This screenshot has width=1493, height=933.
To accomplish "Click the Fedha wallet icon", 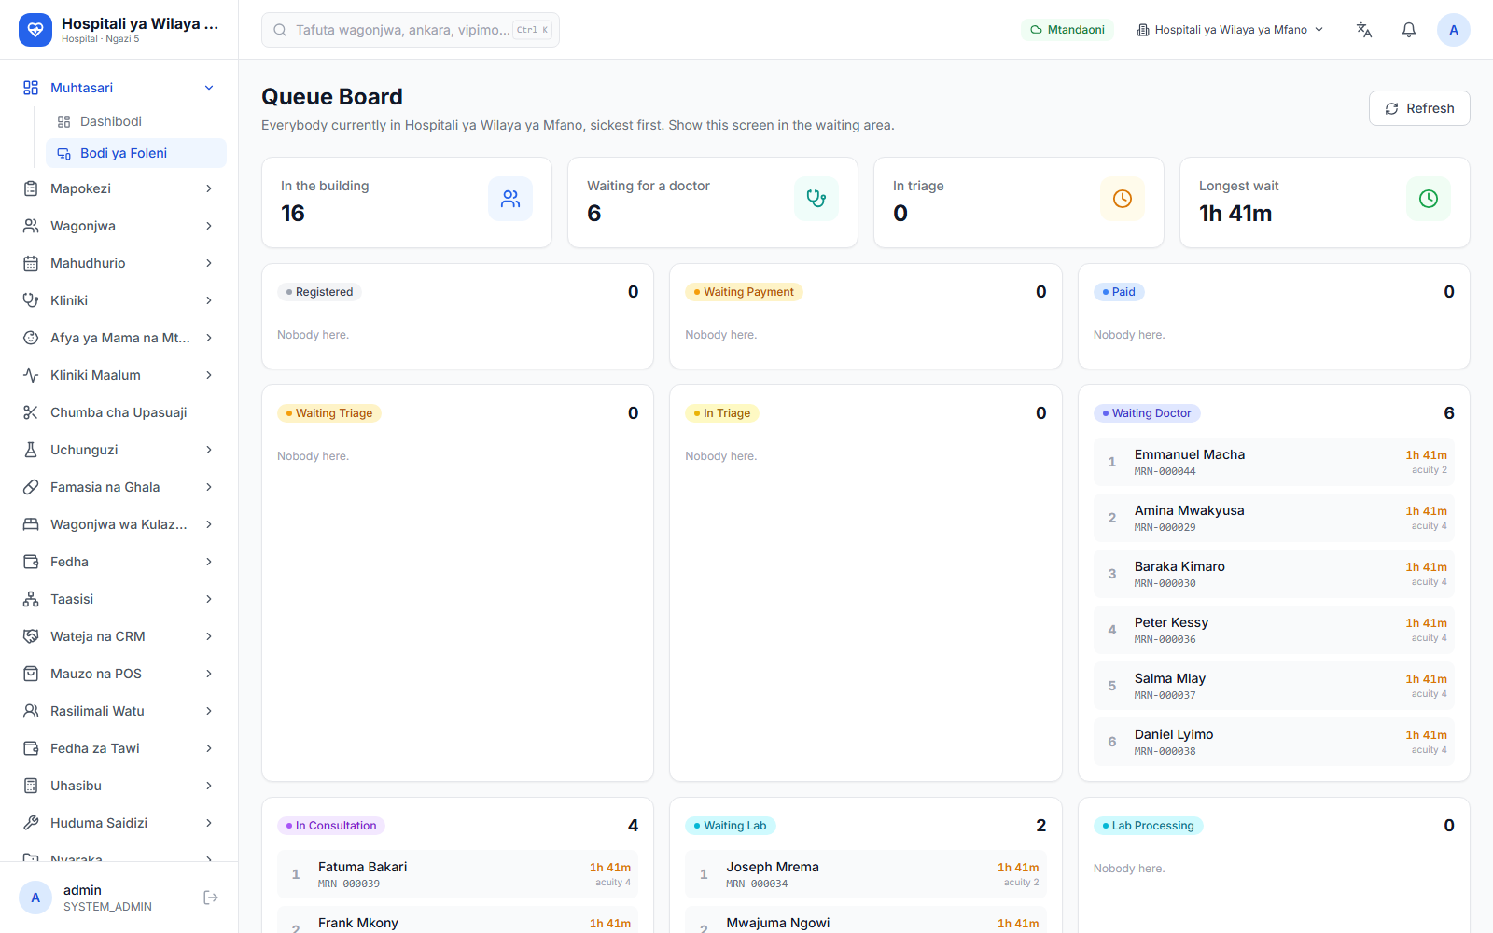I will pos(31,562).
